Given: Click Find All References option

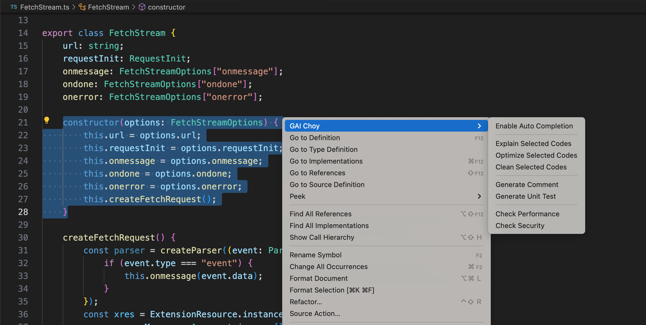Looking at the screenshot, I should click(x=320, y=214).
